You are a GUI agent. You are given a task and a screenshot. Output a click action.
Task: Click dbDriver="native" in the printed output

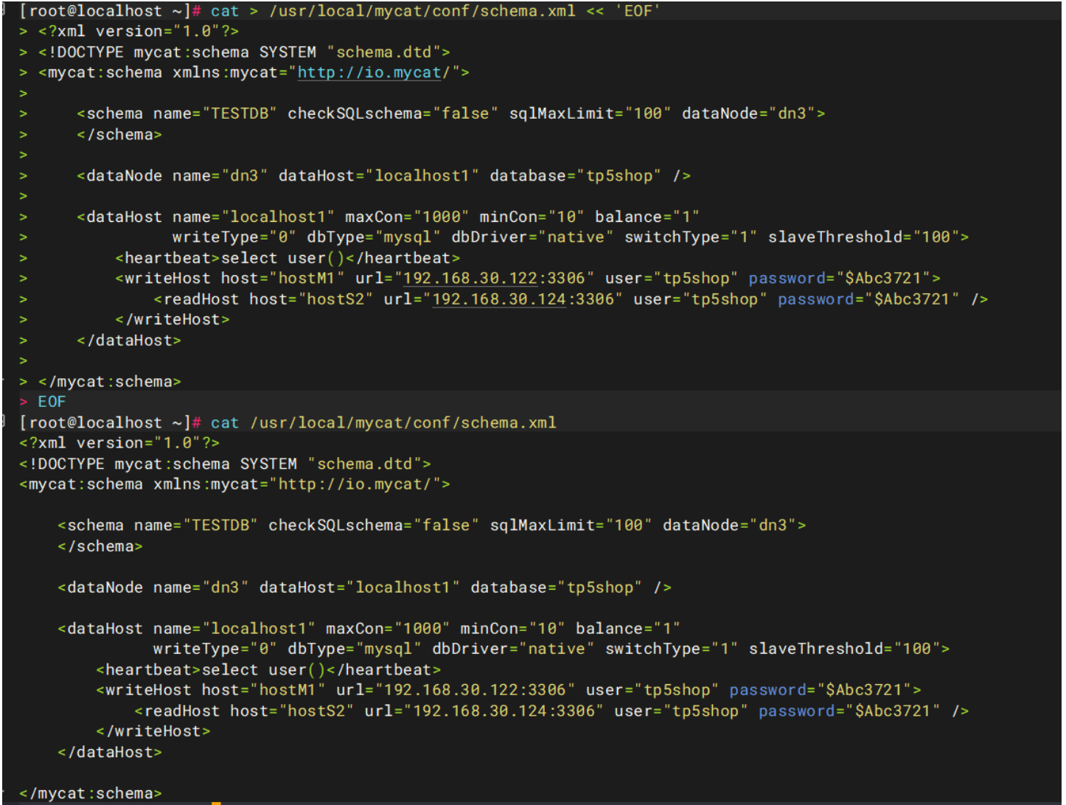(x=514, y=649)
